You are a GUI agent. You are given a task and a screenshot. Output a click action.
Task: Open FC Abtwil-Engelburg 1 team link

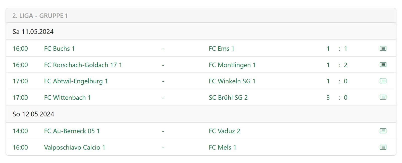click(76, 81)
